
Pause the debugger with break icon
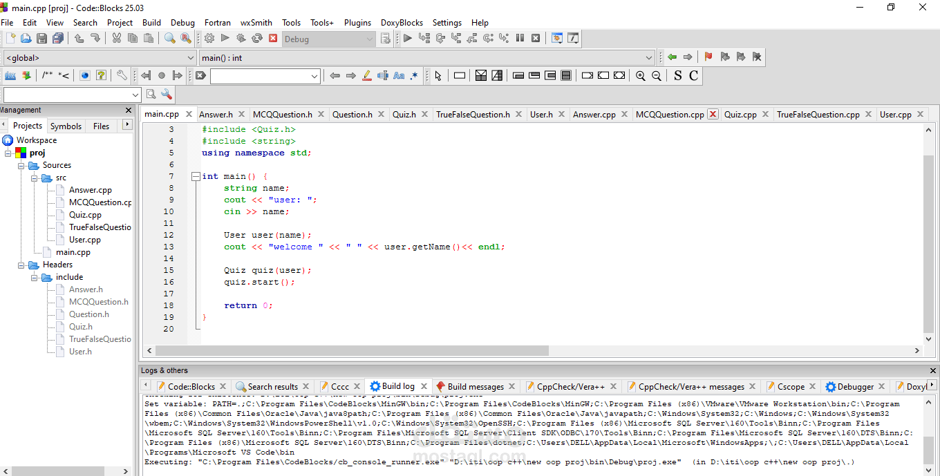tap(520, 39)
